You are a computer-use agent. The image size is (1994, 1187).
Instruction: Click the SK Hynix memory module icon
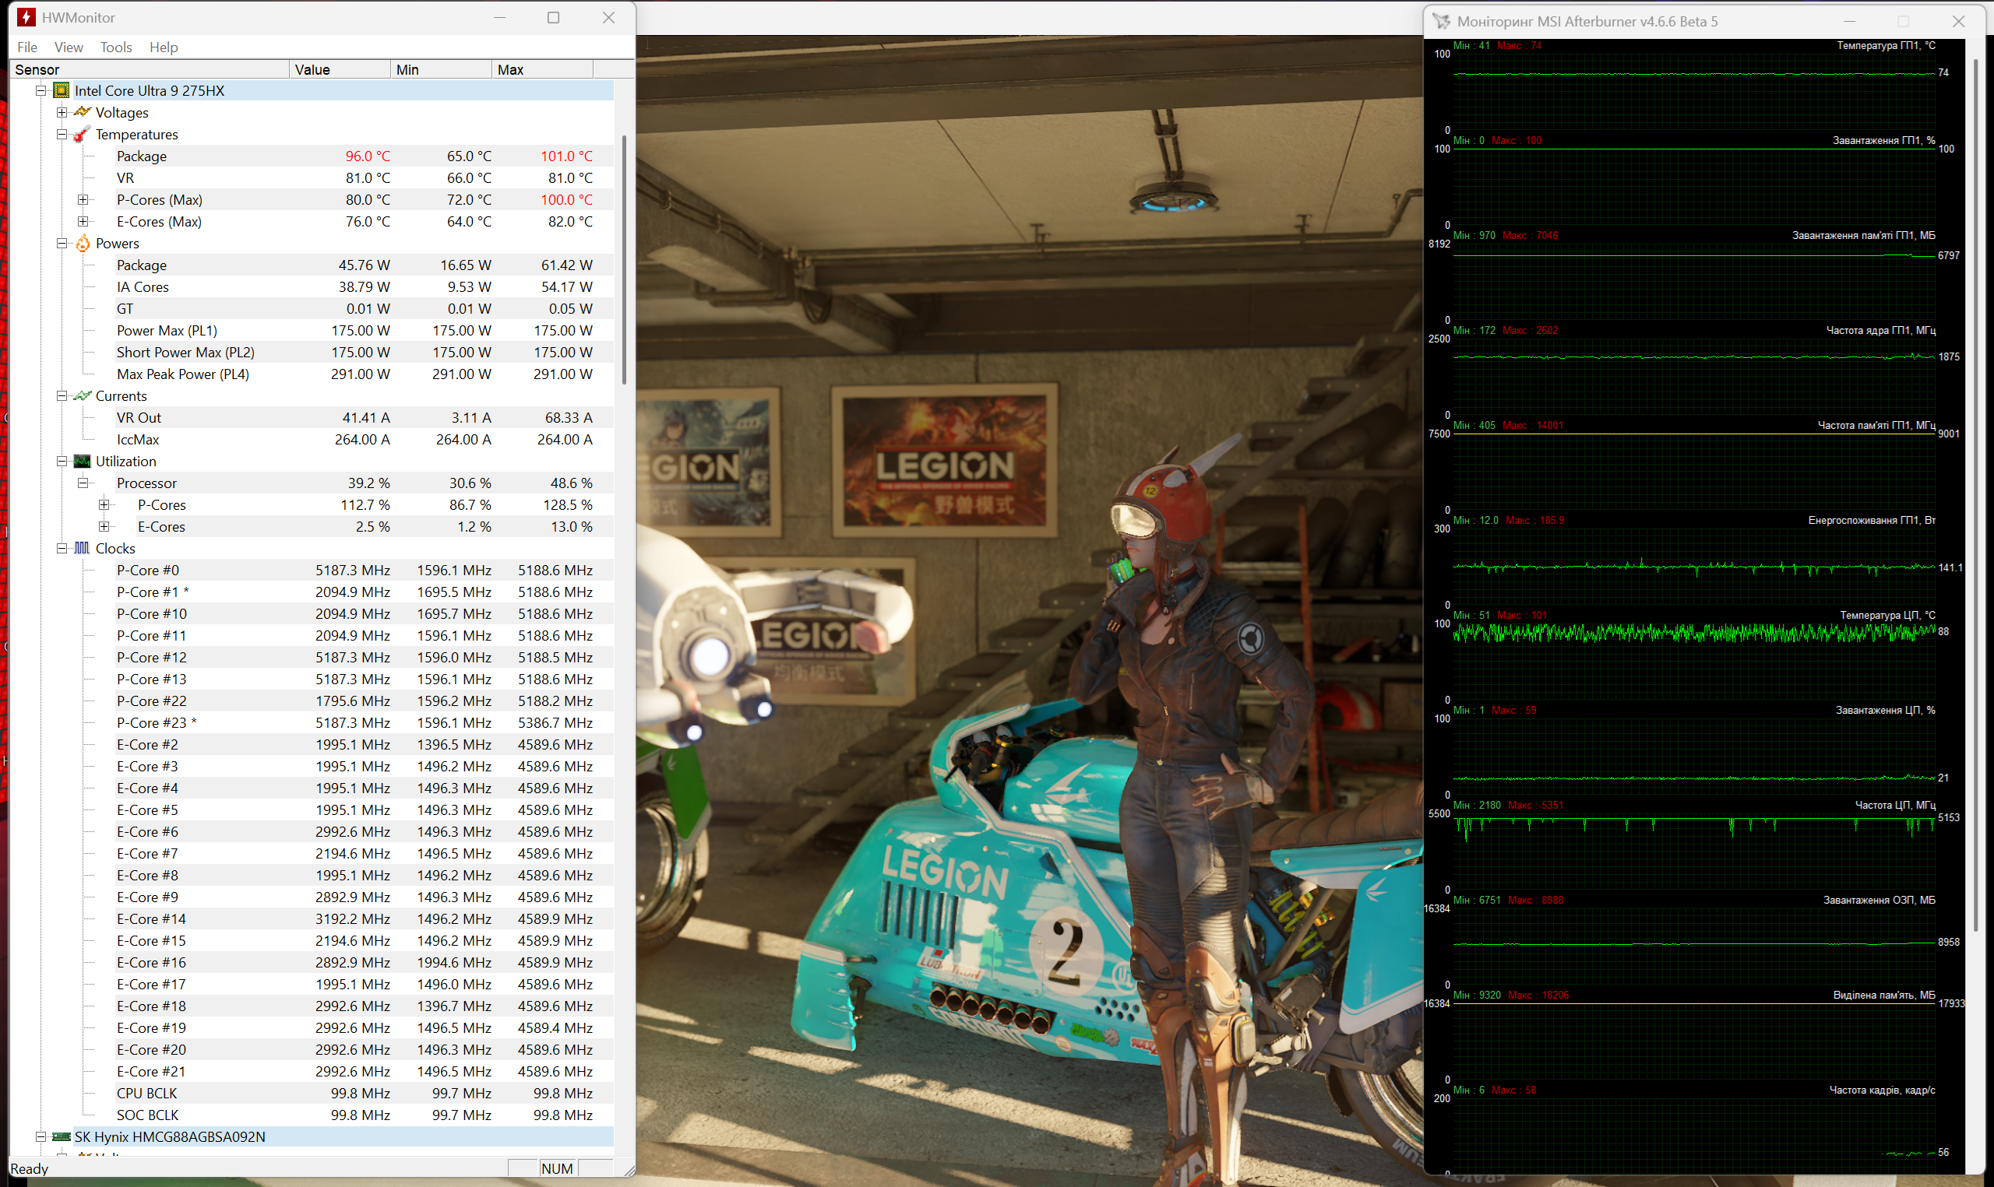(x=62, y=1136)
